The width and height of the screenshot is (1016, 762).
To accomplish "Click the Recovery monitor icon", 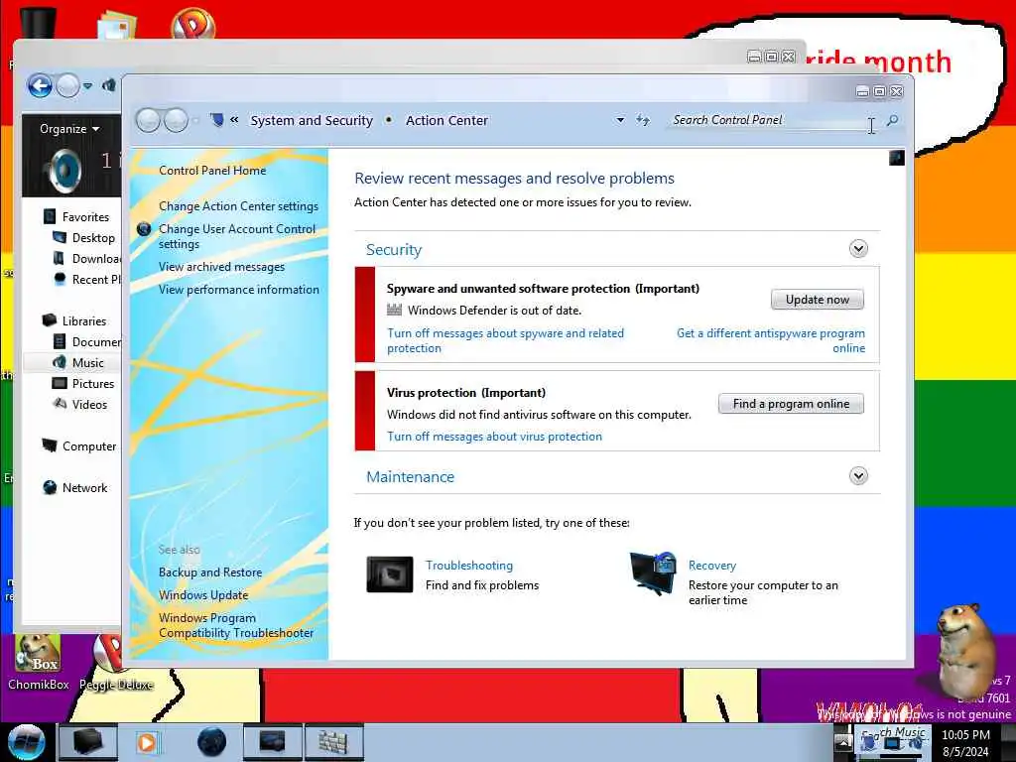I will [x=653, y=573].
